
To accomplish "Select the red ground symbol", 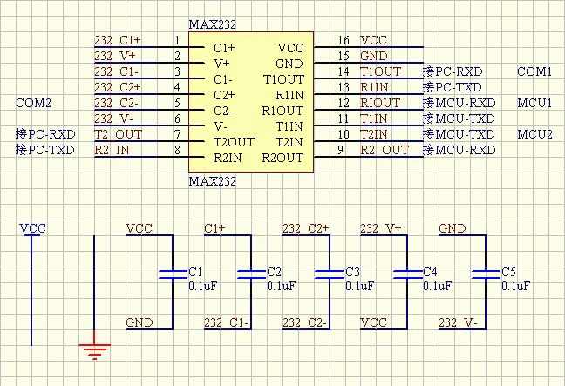I will [x=94, y=346].
